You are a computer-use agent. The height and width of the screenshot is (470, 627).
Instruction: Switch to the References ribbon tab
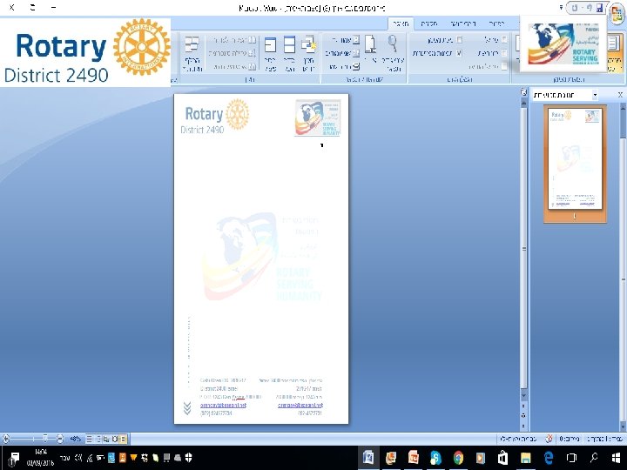pos(496,24)
